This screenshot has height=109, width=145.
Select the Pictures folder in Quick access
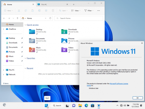coord(70,41)
